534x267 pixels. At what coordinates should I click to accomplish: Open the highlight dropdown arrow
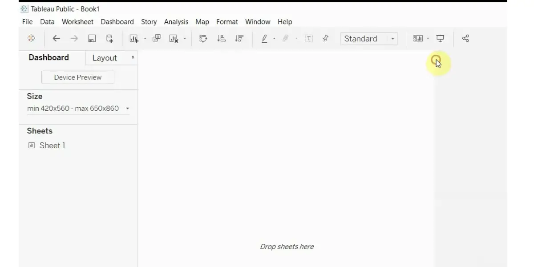pos(274,39)
